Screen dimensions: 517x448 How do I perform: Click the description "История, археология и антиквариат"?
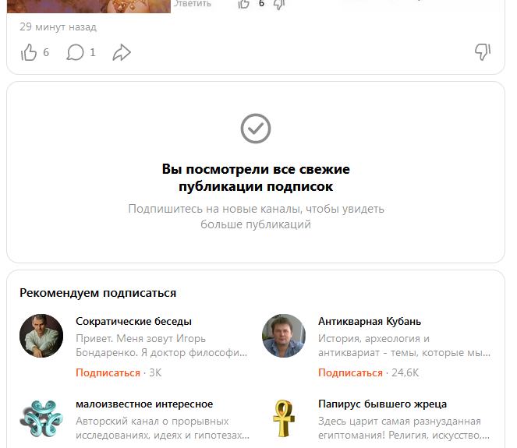click(x=404, y=346)
